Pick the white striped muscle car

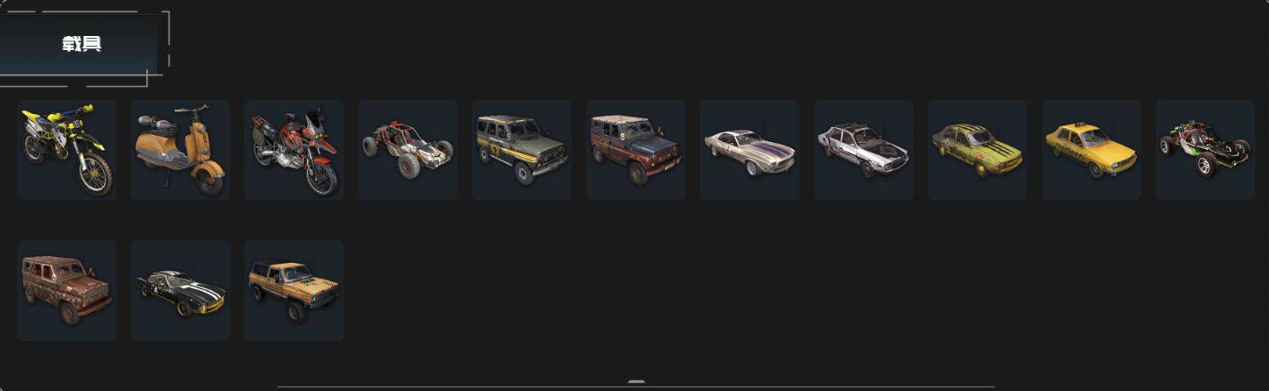pos(749,150)
